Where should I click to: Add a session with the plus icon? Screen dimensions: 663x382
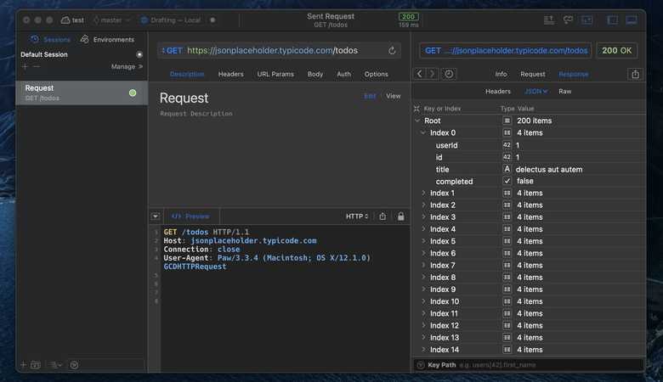(x=25, y=67)
